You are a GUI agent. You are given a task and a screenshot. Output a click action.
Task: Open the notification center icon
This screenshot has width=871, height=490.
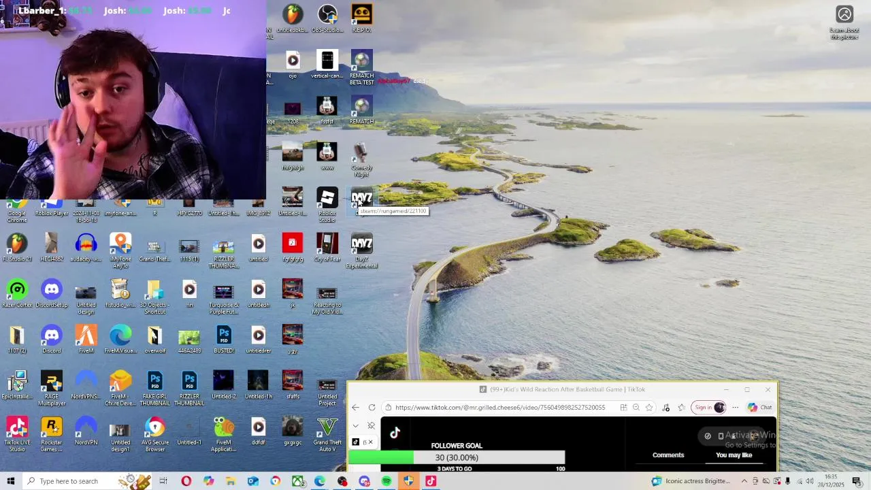click(857, 481)
